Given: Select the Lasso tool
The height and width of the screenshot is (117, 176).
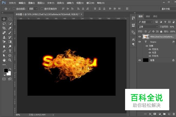Looking at the screenshot, I should (4, 24).
